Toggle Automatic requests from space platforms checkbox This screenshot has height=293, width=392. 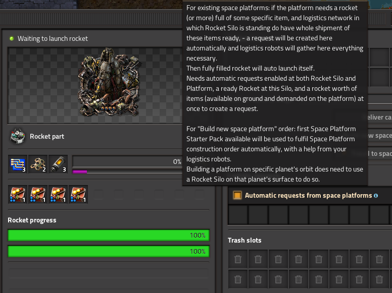(237, 195)
